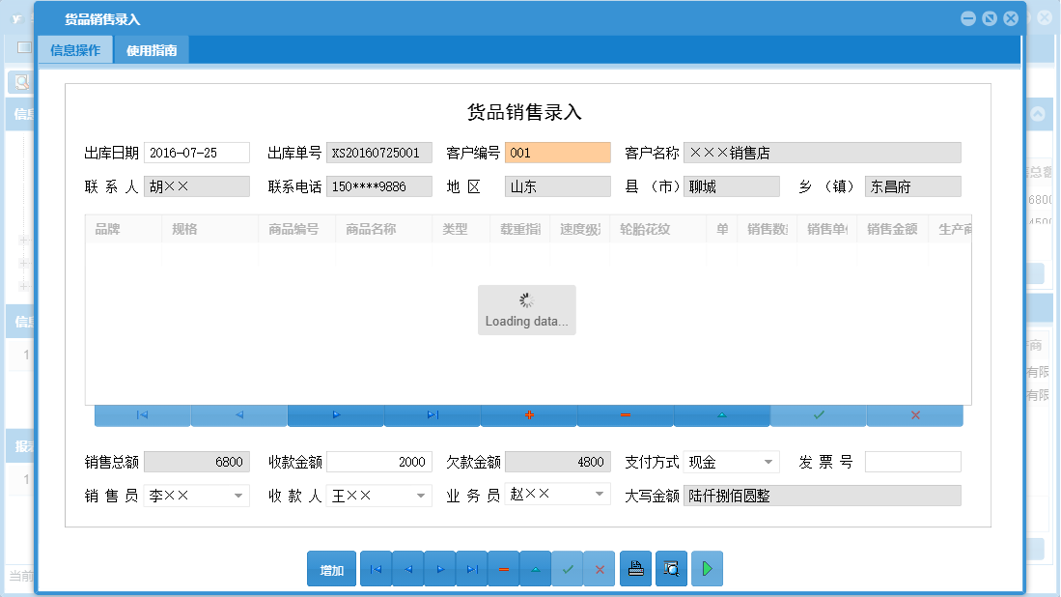Image resolution: width=1061 pixels, height=597 pixels.
Task: Run the entry with the green play icon
Action: [x=706, y=569]
